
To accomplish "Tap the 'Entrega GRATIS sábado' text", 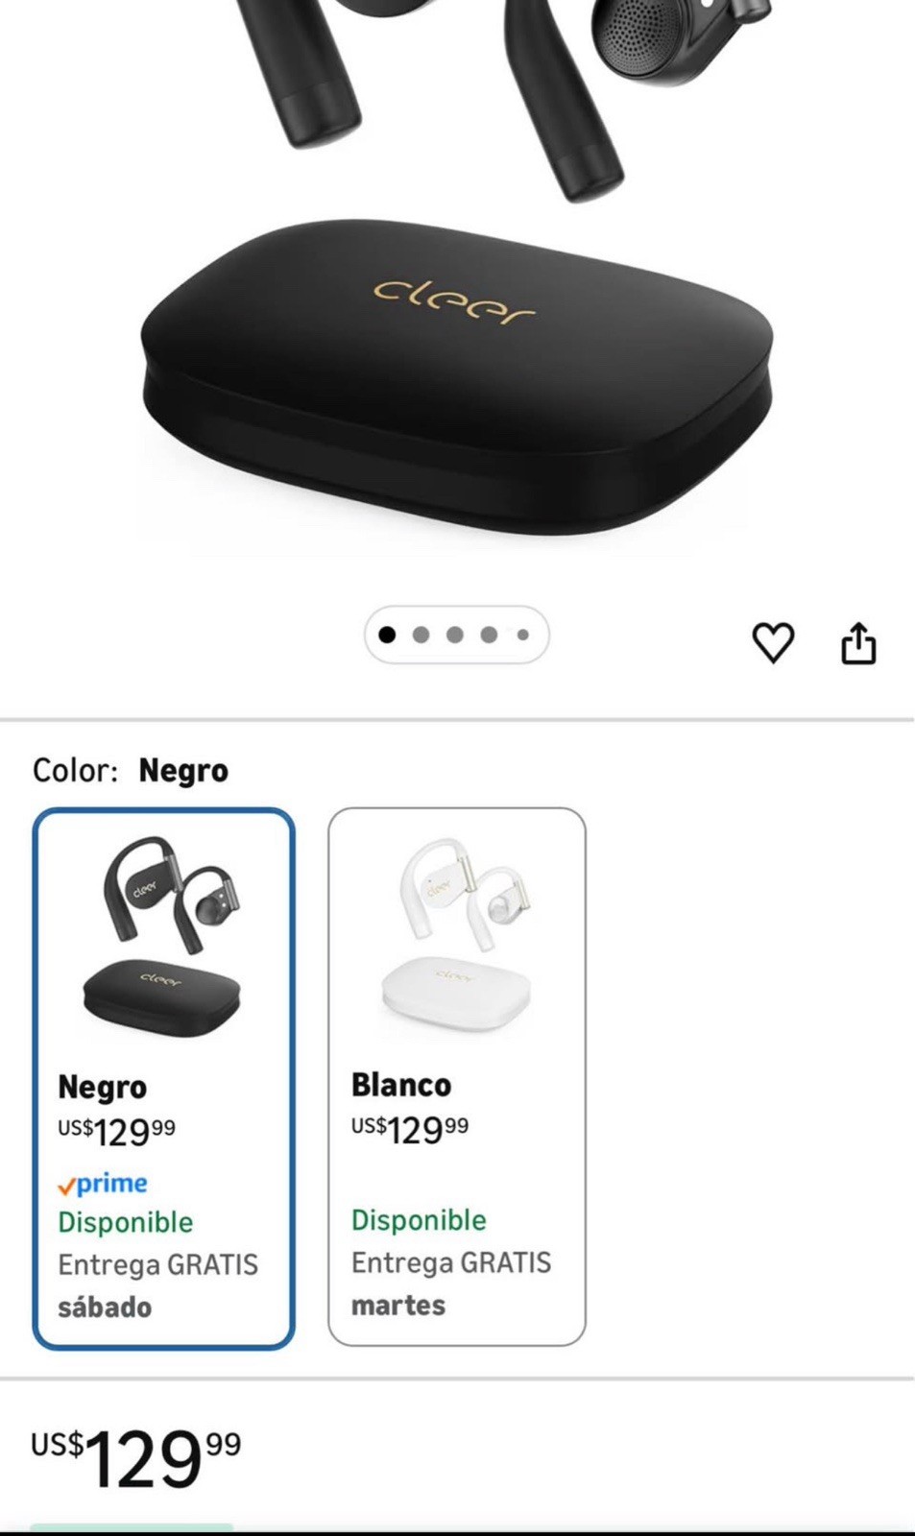I will click(x=158, y=1285).
